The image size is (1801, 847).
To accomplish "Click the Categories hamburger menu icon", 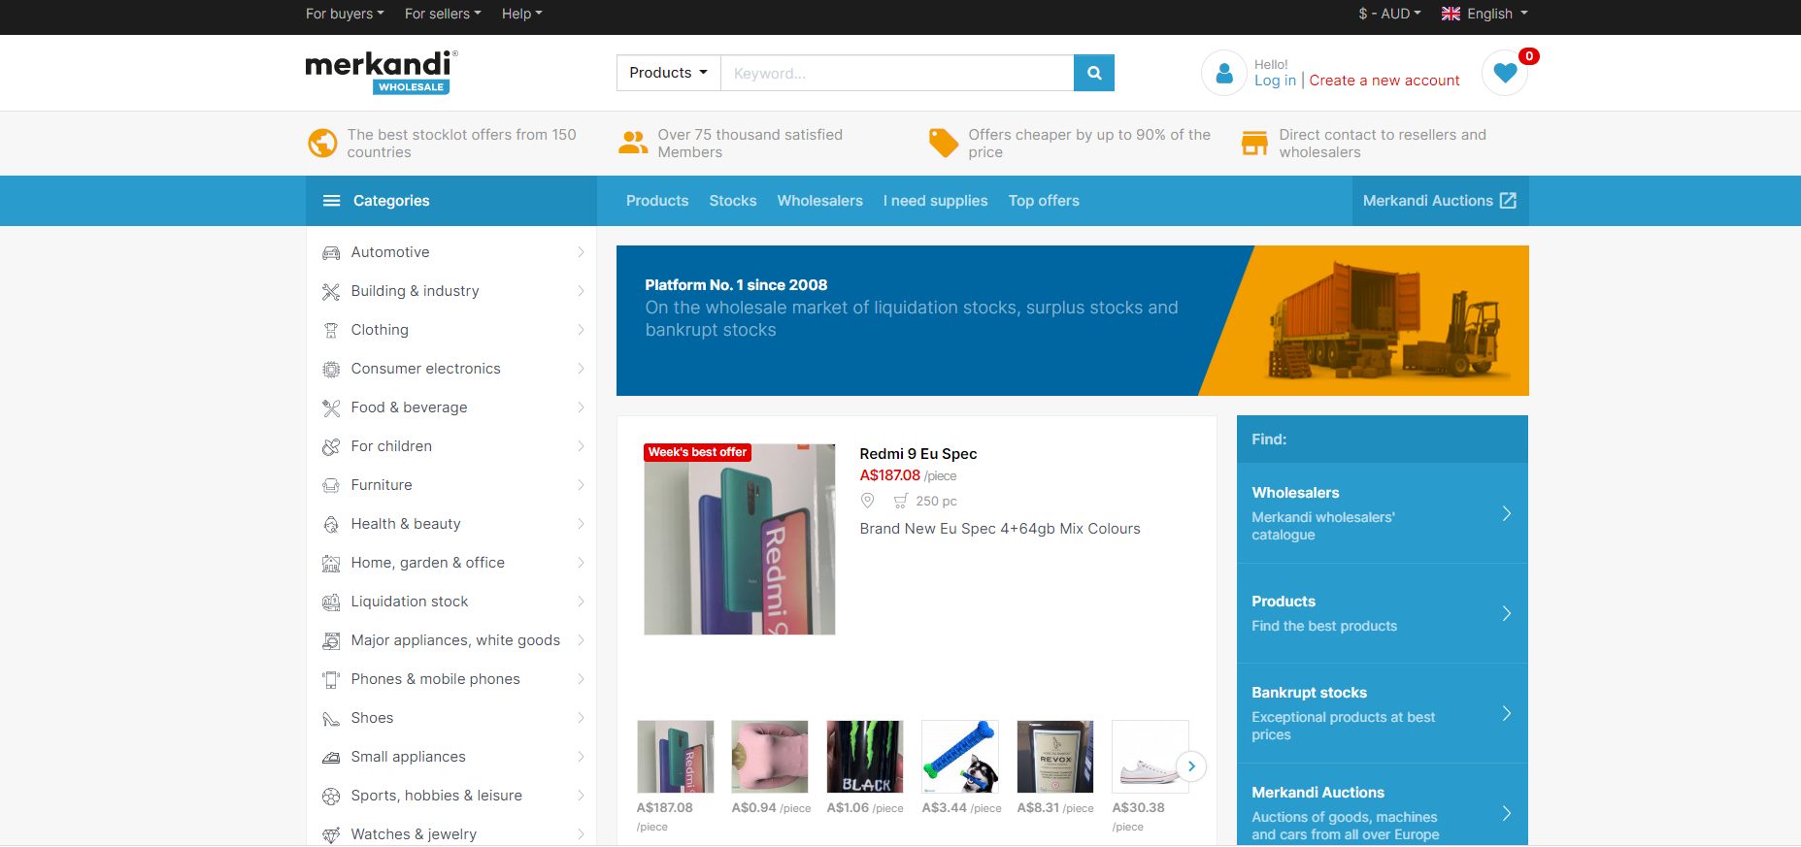I will coord(331,201).
